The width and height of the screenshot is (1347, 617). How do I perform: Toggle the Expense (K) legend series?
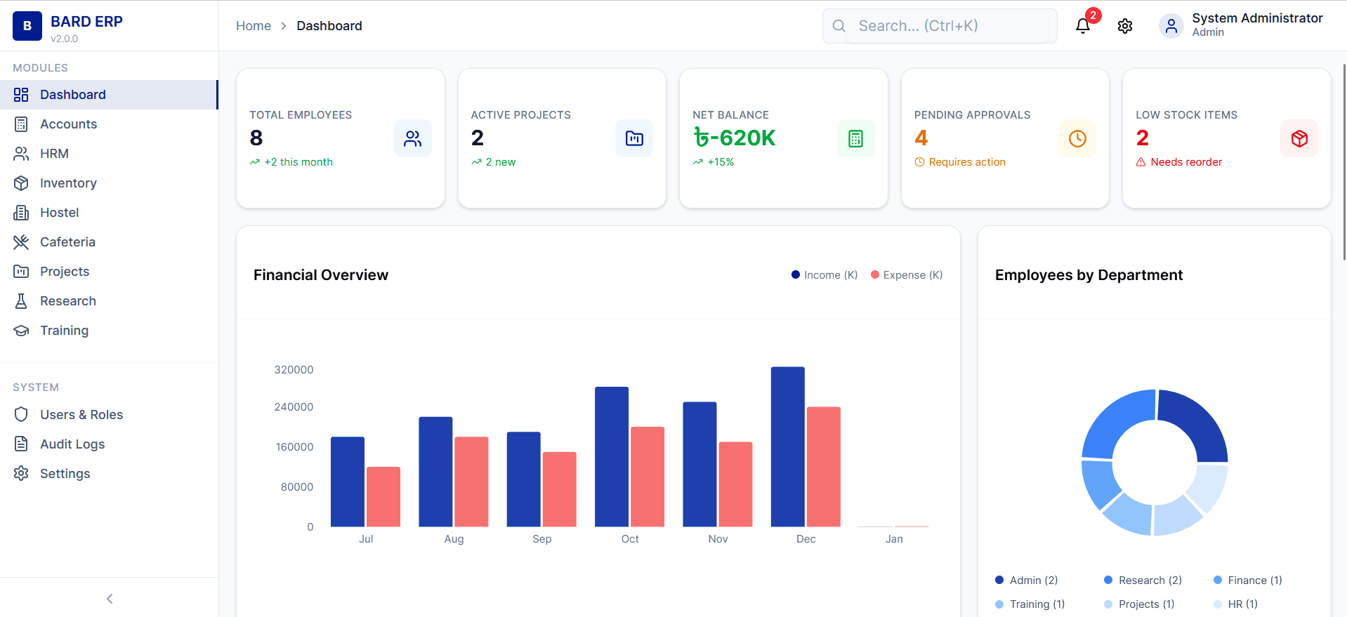tap(906, 275)
